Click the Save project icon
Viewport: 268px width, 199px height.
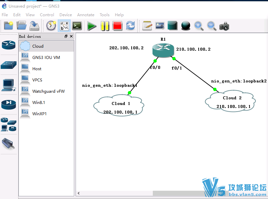click(x=34, y=26)
